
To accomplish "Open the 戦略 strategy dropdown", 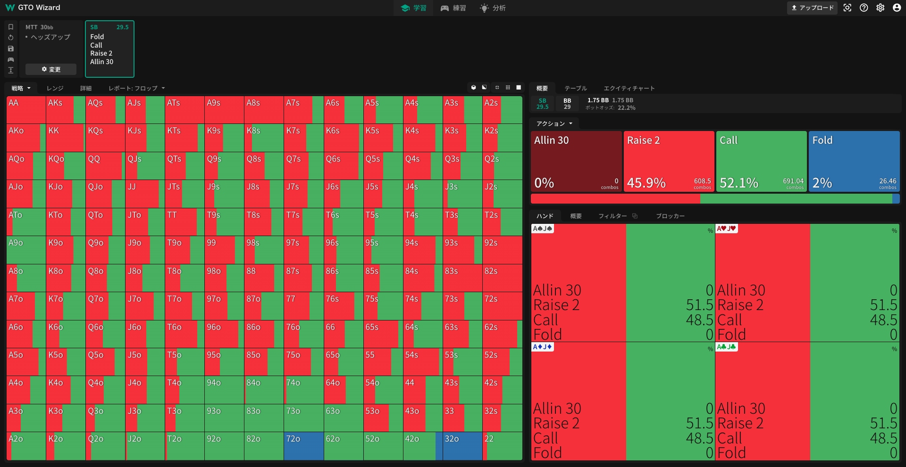I will (x=21, y=88).
